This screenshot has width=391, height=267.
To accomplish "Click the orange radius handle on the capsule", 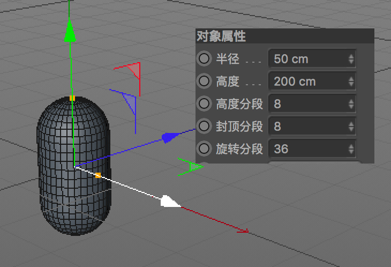I will (x=98, y=175).
